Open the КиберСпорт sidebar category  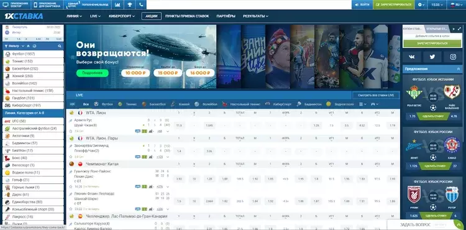coord(34,106)
